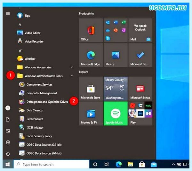This screenshot has width=192, height=171.
Task: Open the Microsoft Store tile
Action: pos(91,89)
